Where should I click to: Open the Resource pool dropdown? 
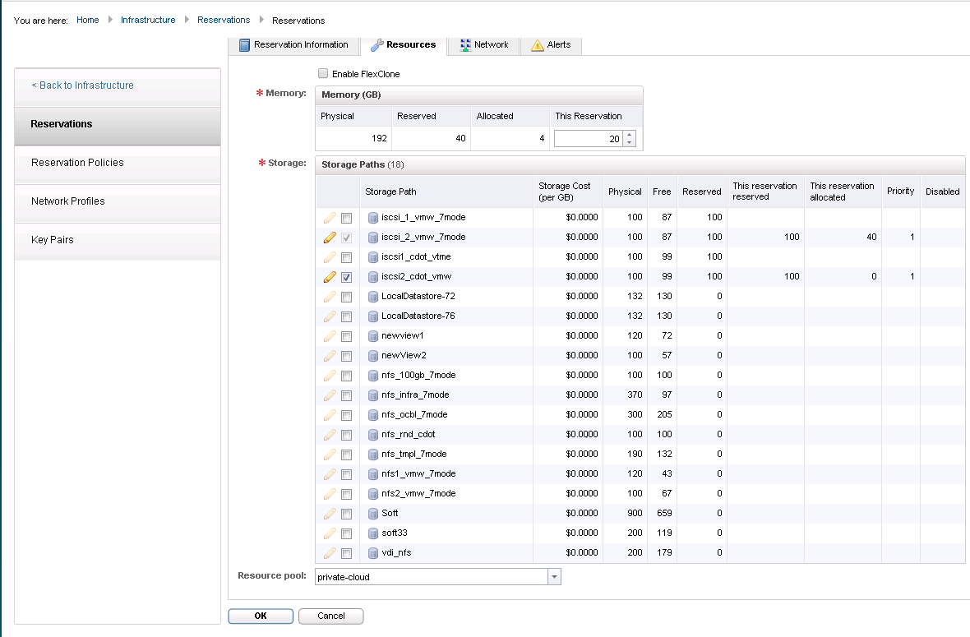coord(555,577)
